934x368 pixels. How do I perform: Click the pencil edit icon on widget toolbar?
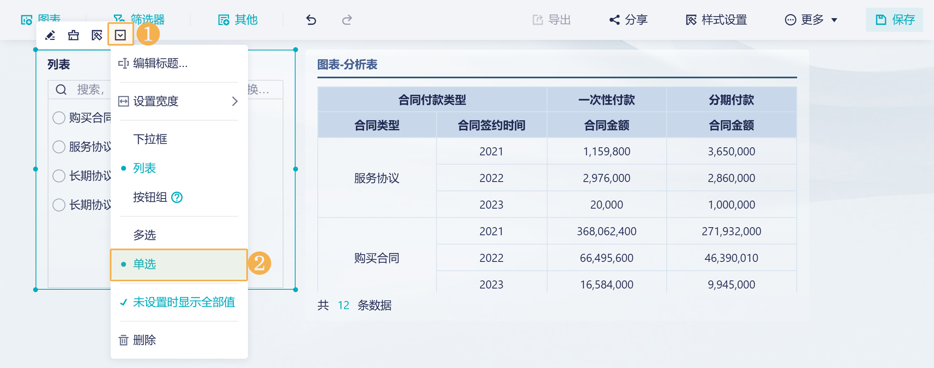50,36
